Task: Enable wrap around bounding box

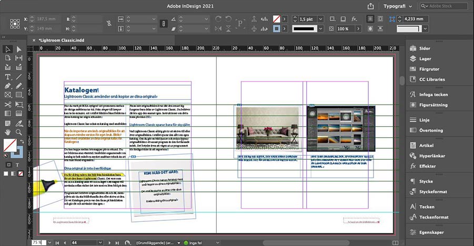Action: click(x=380, y=19)
